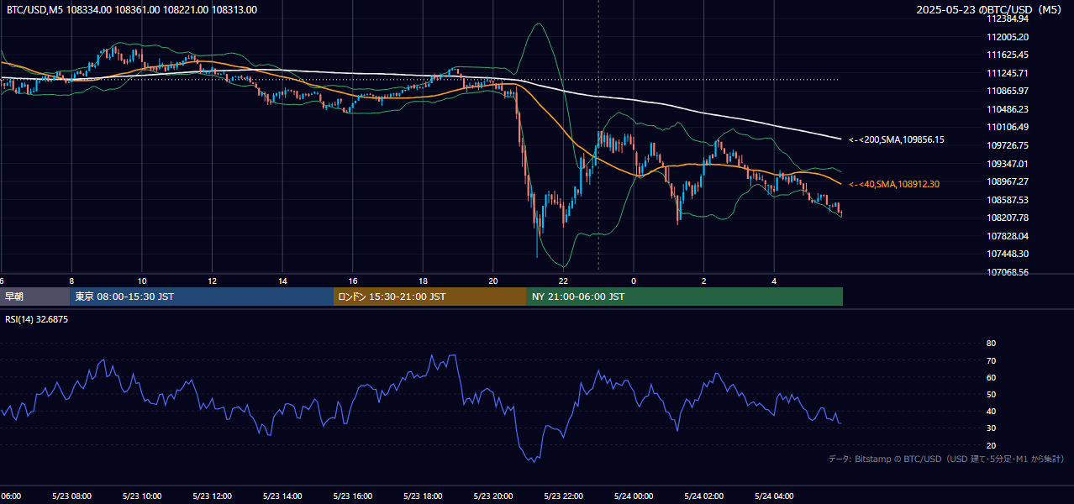This screenshot has height=504, width=1074.
Task: Click the BTC/USD,M5 OHLC header text
Action: (132, 10)
